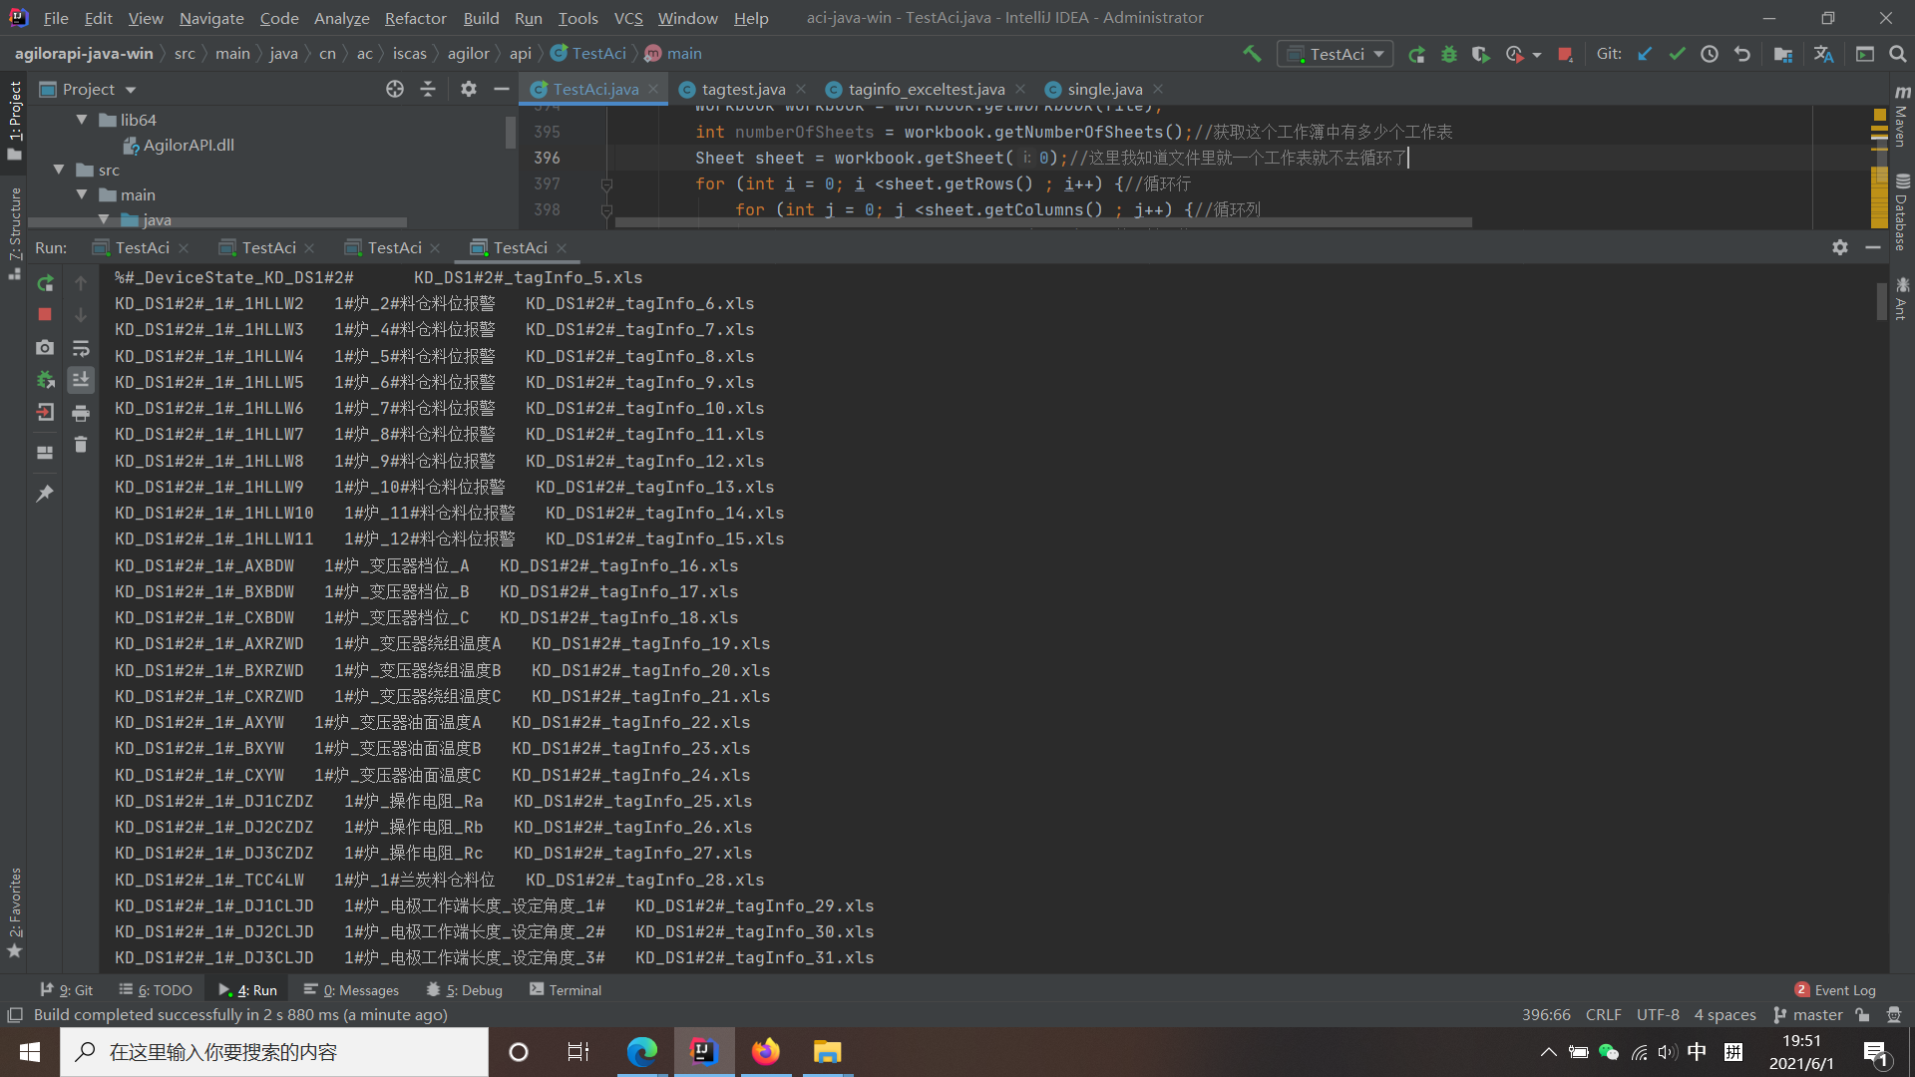Build the project with the hammer icon

point(1253,54)
